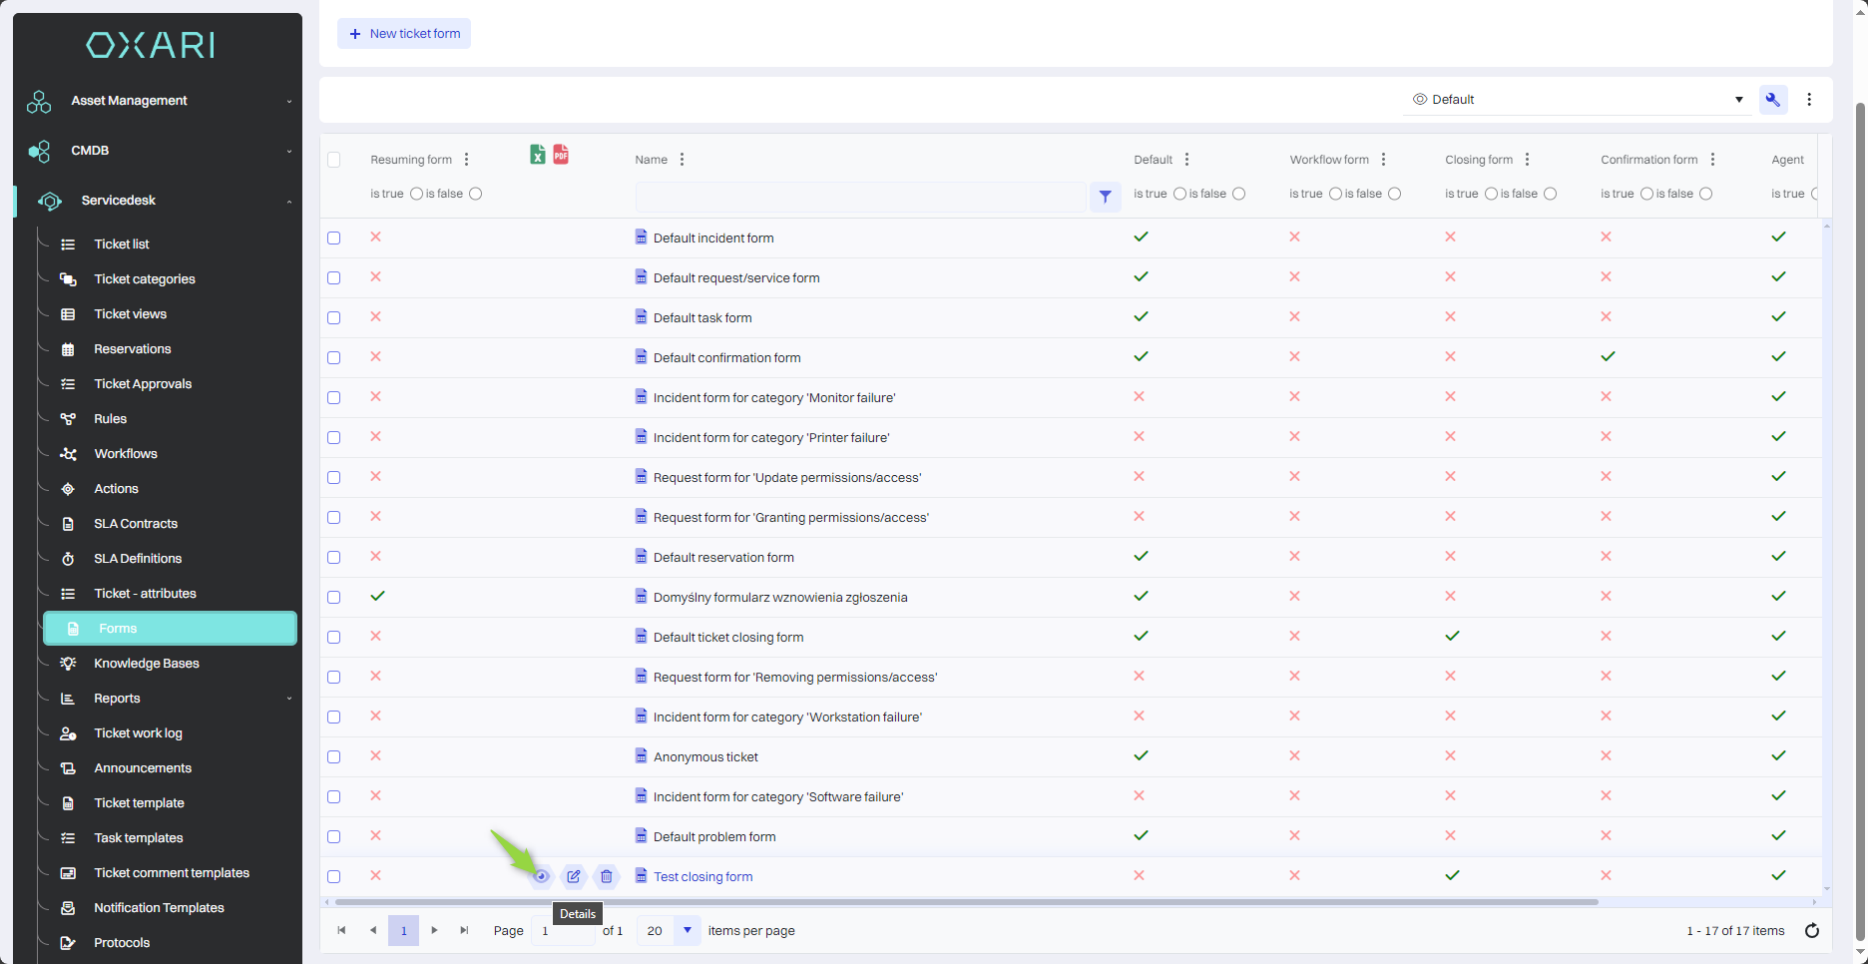
Task: Click the Name column filter funnel icon
Action: point(1105,197)
